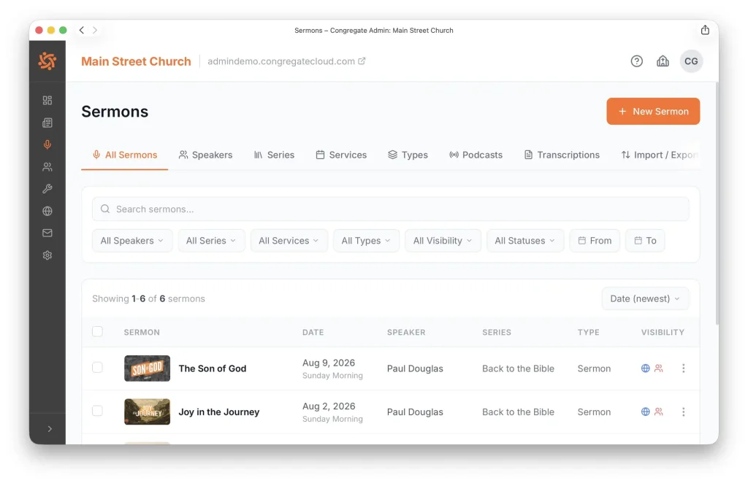Click the members visibility icon for Joy in the Journey
This screenshot has width=748, height=483.
tap(659, 411)
